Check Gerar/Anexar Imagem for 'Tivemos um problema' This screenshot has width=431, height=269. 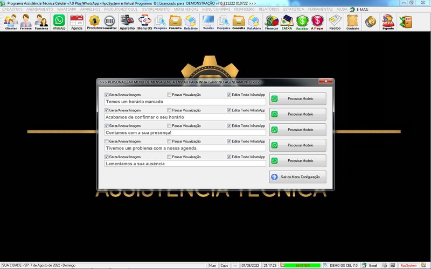[x=106, y=141]
